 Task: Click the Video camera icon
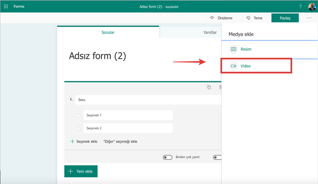coord(233,66)
